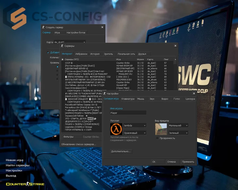Click the Counter-Strike logo in bottom corner
The width and height of the screenshot is (238, 190).
(25, 184)
